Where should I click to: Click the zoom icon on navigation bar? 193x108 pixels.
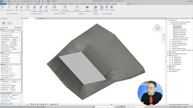pyautogui.click(x=163, y=39)
